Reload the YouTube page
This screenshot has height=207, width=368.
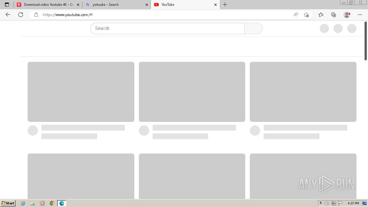(21, 15)
